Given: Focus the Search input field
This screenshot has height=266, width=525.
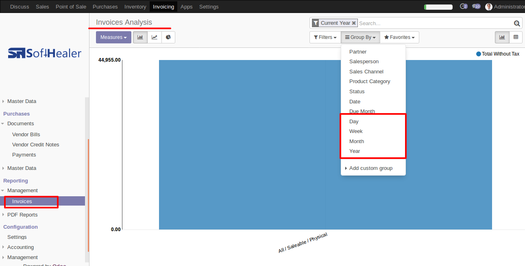Looking at the screenshot, I should [x=435, y=24].
